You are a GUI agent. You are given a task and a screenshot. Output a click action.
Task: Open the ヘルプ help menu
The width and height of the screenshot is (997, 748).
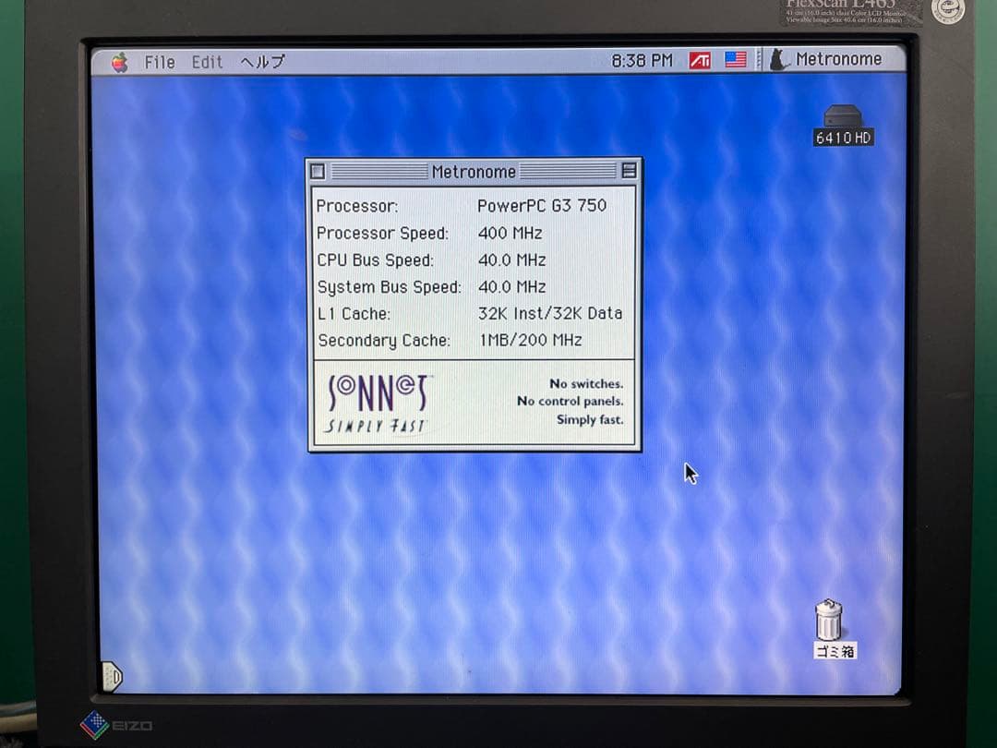click(259, 62)
